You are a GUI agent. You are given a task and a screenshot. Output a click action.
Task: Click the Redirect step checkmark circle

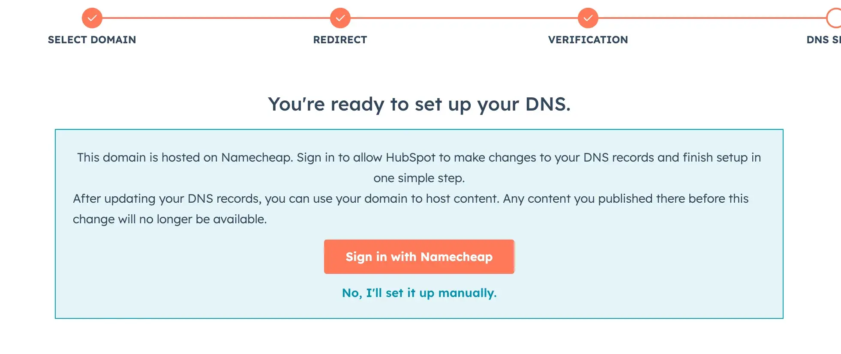tap(340, 18)
